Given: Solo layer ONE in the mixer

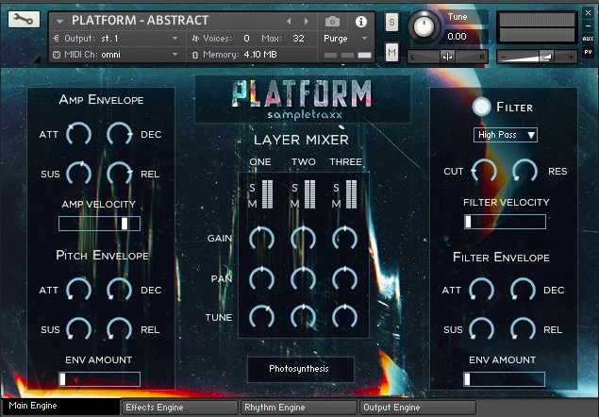Looking at the screenshot, I should [x=252, y=188].
